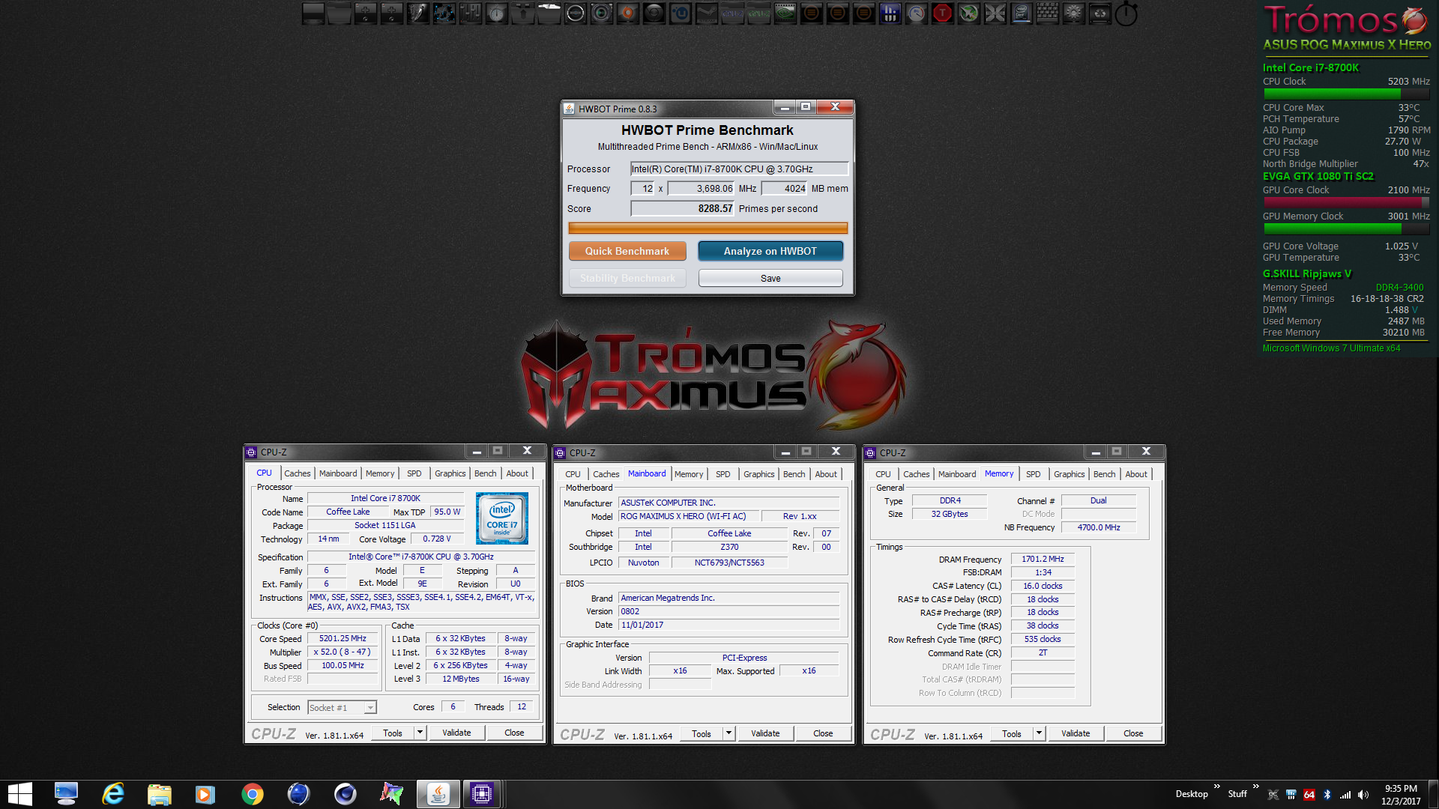
Task: Click the Bluetooth tray icon
Action: point(1327,795)
